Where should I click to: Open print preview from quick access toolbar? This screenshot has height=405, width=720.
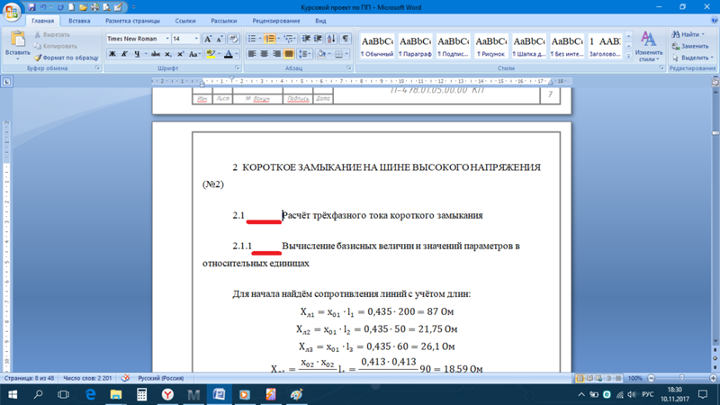point(106,7)
